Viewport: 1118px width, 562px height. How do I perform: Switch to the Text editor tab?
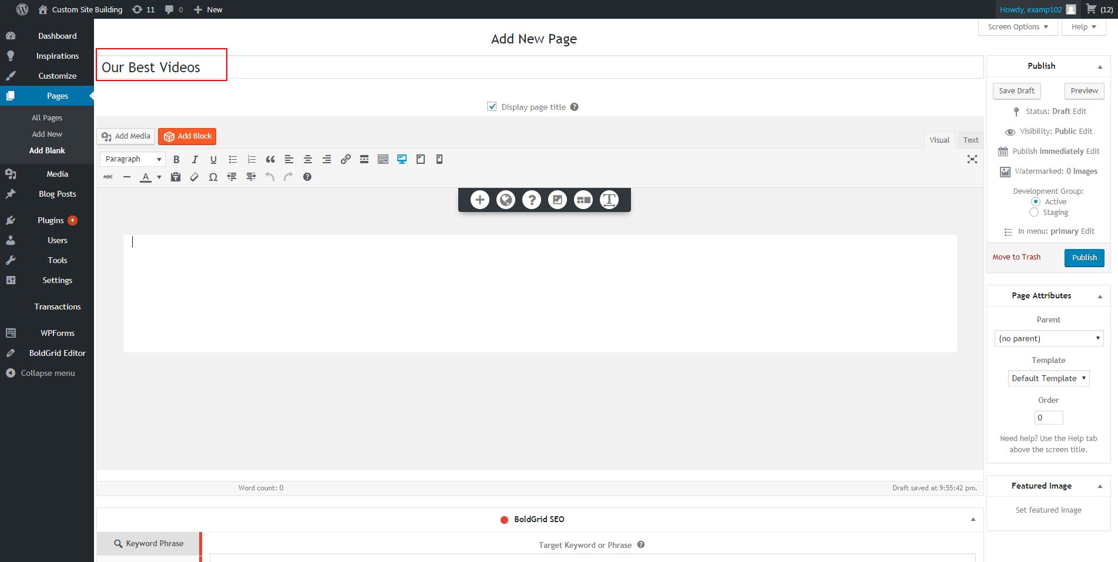[971, 140]
